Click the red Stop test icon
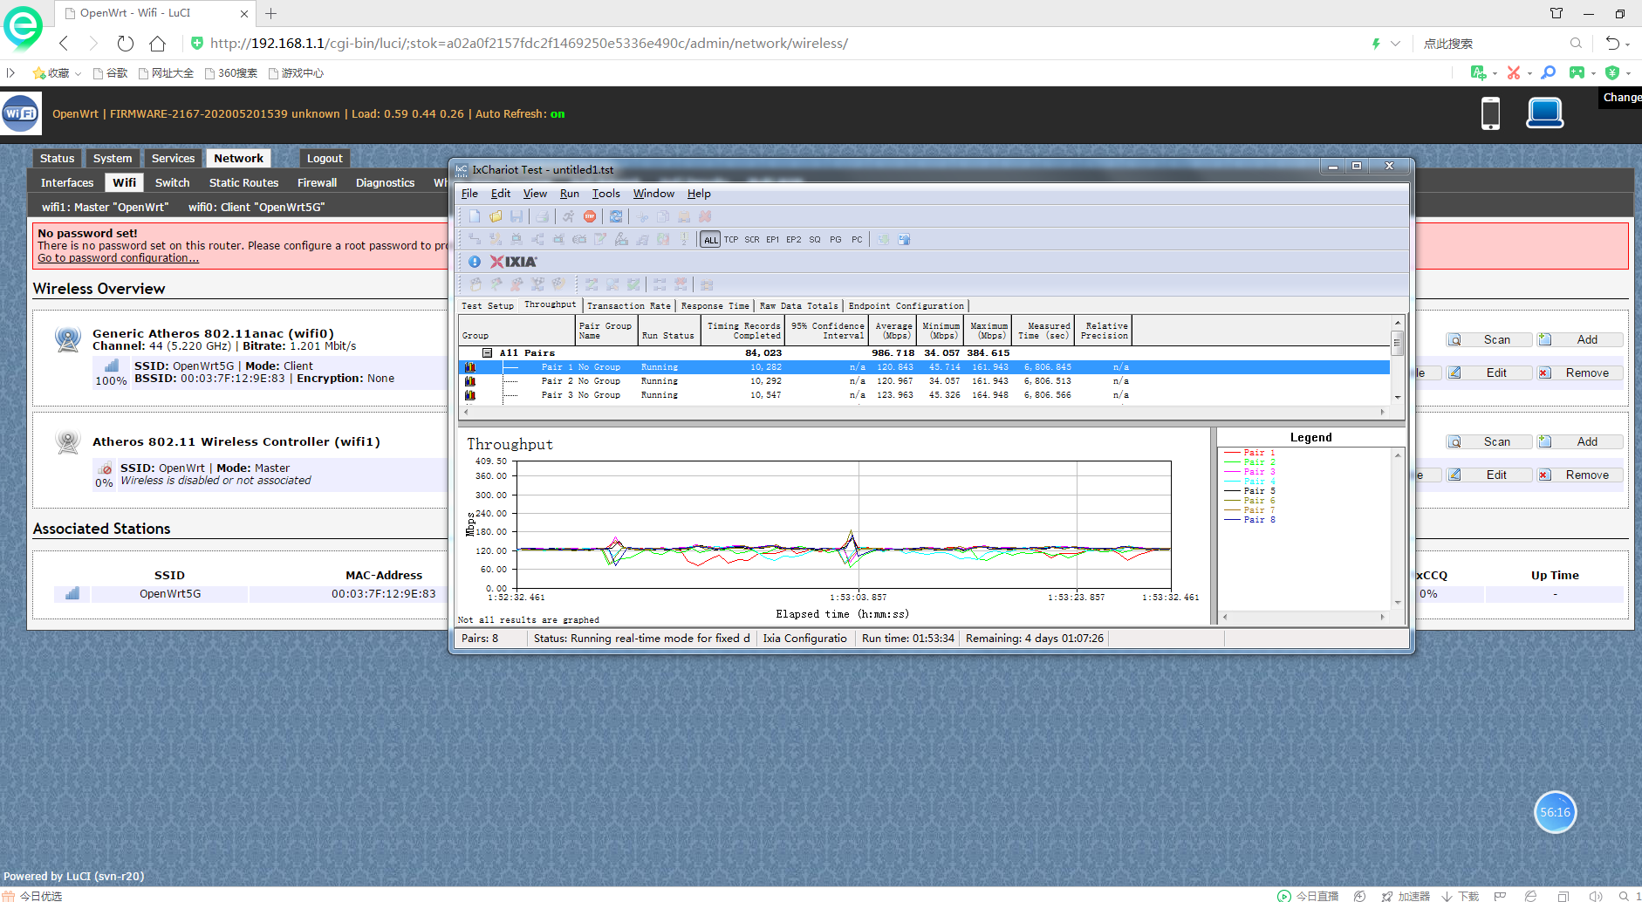1642x902 pixels. pyautogui.click(x=590, y=216)
